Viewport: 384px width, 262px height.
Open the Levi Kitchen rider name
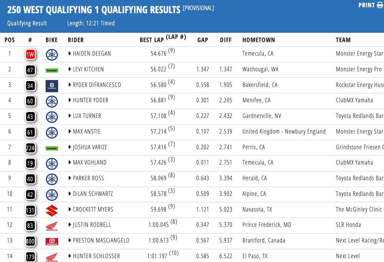tap(88, 70)
